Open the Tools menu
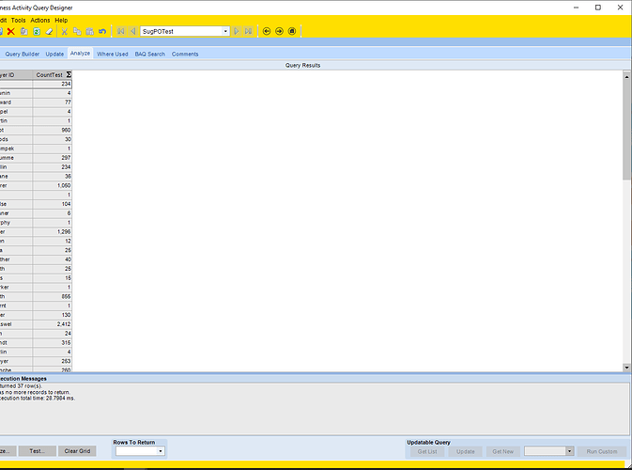The image size is (632, 470). pos(18,20)
